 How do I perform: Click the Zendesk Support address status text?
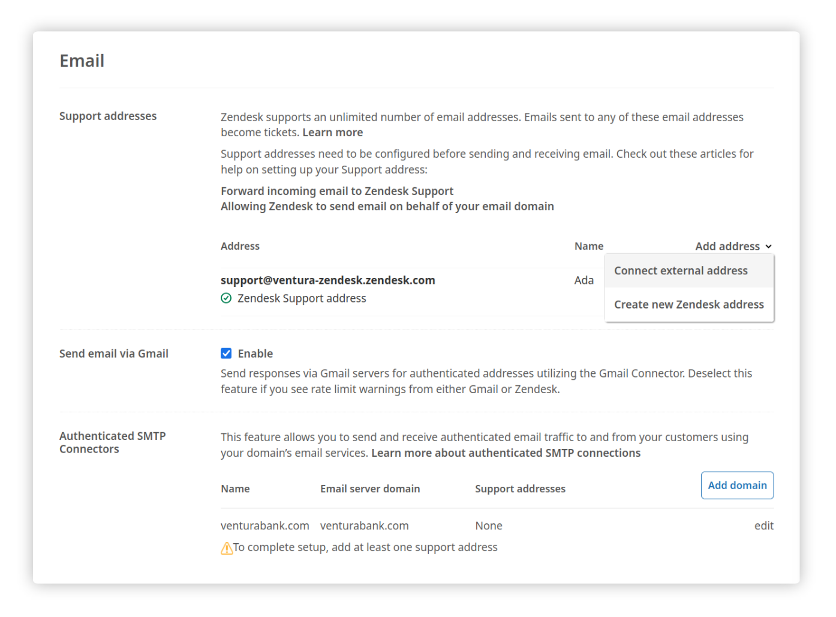(302, 298)
